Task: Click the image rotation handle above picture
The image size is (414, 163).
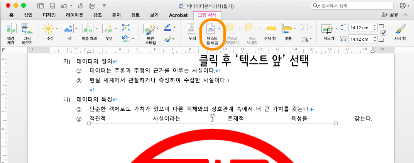Action: coord(213,115)
